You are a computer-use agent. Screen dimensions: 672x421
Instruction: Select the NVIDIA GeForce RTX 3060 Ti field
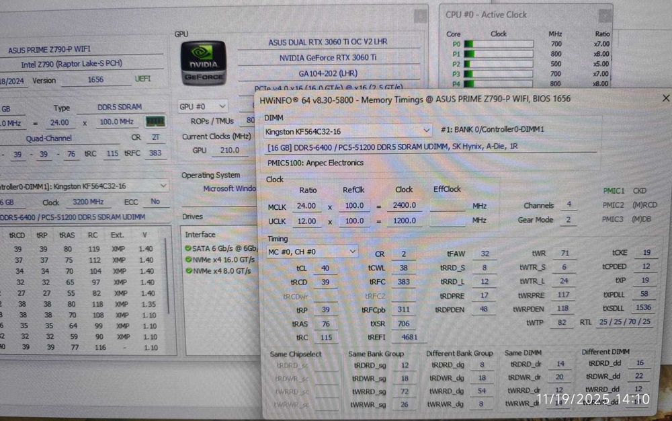point(329,57)
